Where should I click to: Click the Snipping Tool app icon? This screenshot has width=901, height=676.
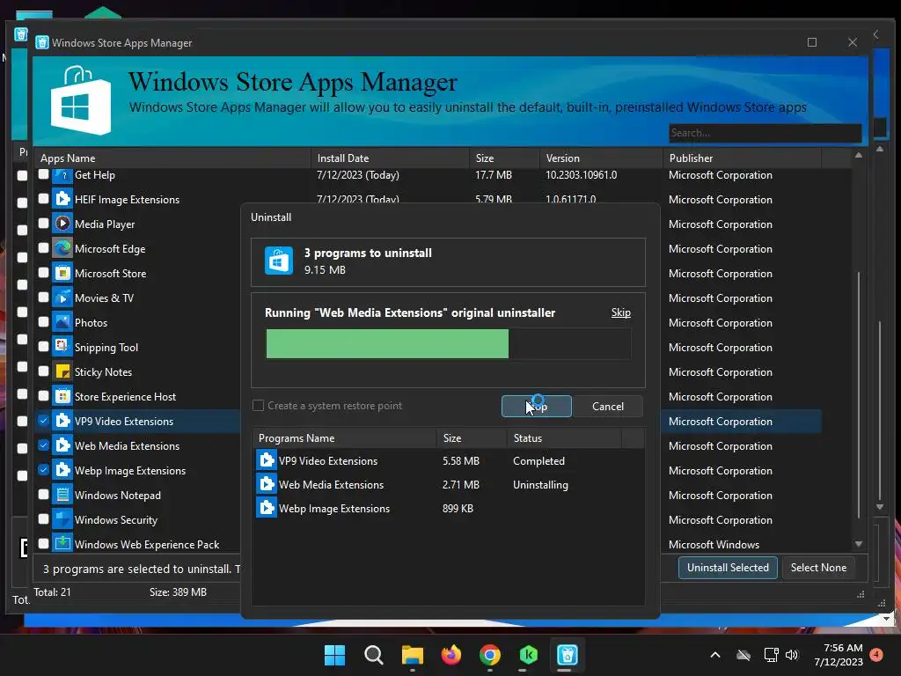[x=62, y=347]
